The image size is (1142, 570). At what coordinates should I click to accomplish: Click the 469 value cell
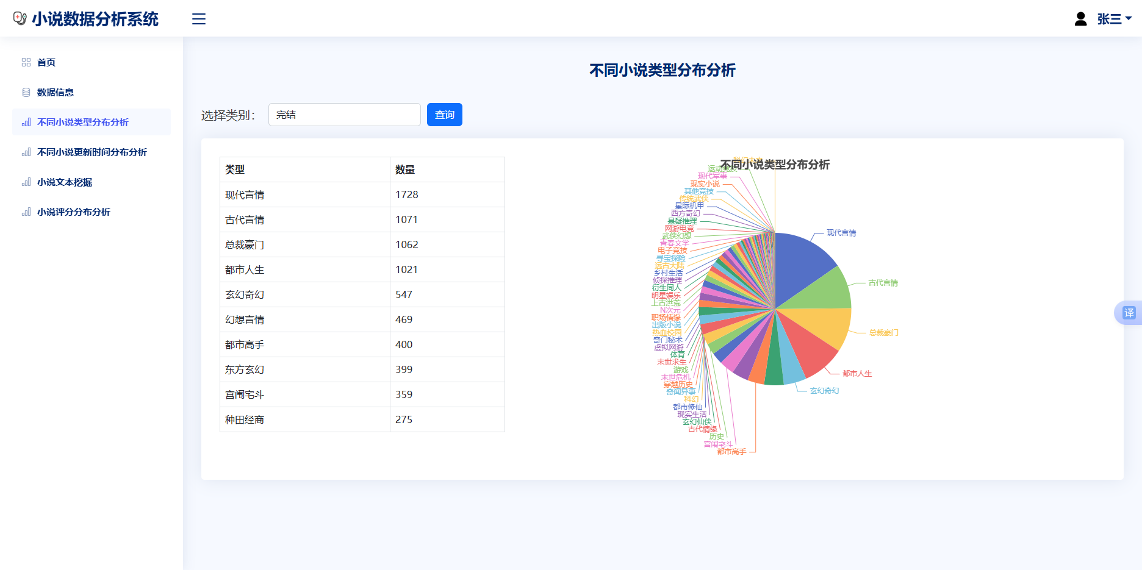pyautogui.click(x=447, y=319)
